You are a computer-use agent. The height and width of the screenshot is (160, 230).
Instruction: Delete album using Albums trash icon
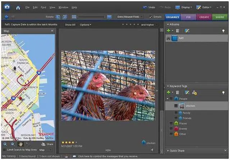[x=178, y=31]
